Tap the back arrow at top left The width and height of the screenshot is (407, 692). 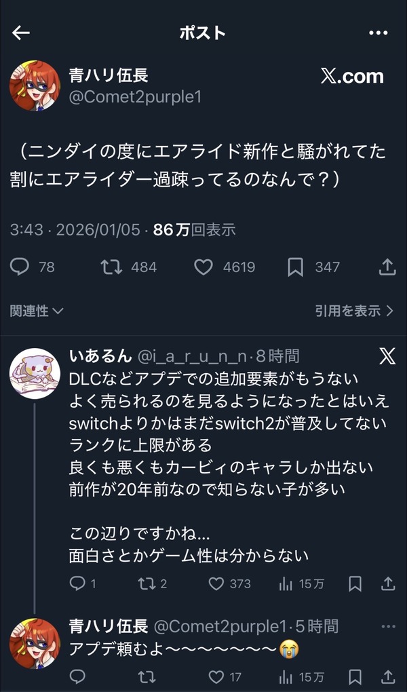[x=21, y=33]
